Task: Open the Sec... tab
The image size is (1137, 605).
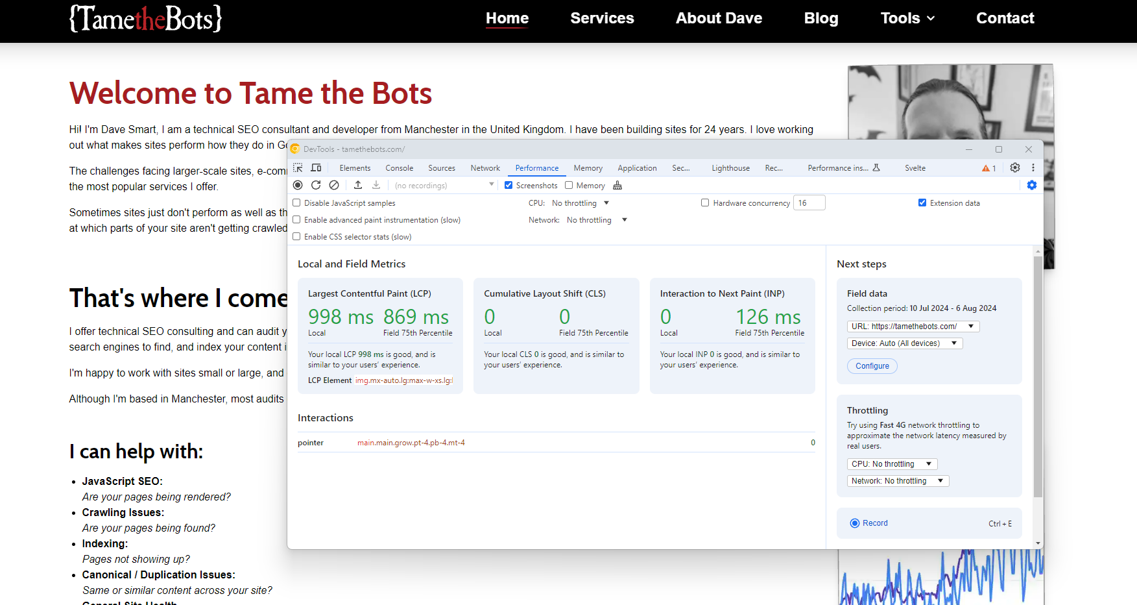Action: (680, 168)
